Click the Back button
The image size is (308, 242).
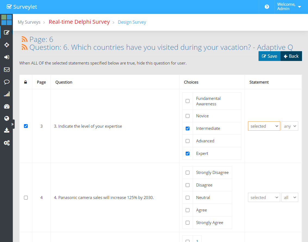[x=291, y=56]
